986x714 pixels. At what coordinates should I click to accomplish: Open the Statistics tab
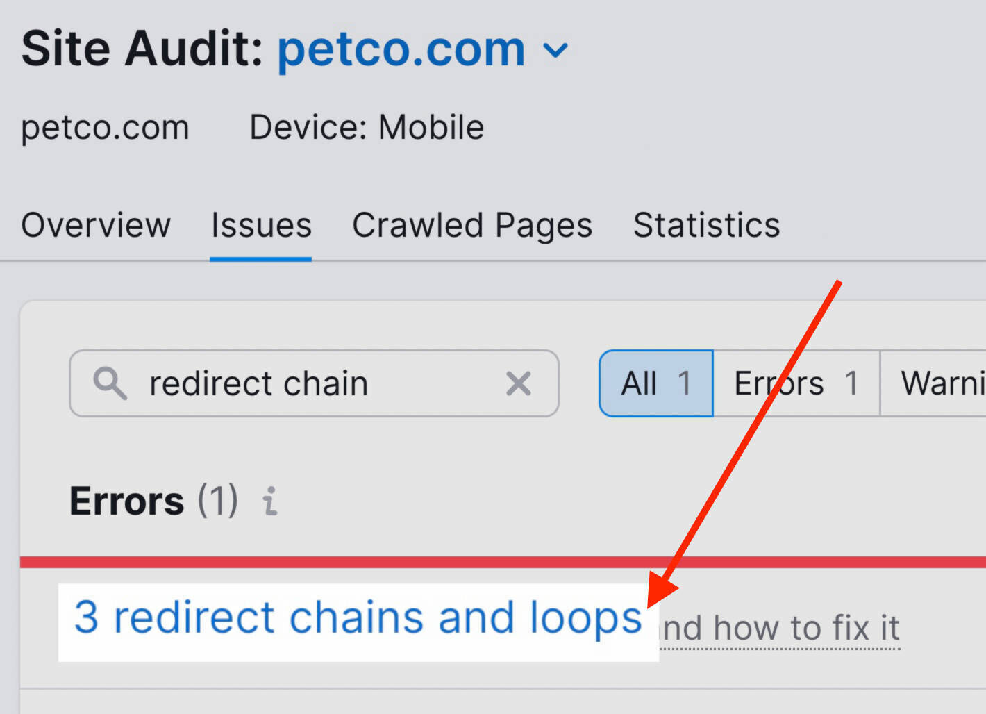706,225
